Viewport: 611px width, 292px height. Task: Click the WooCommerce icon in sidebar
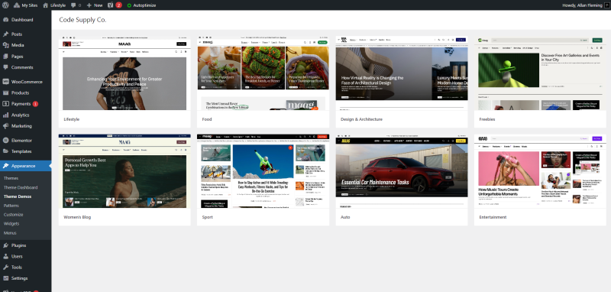6,82
